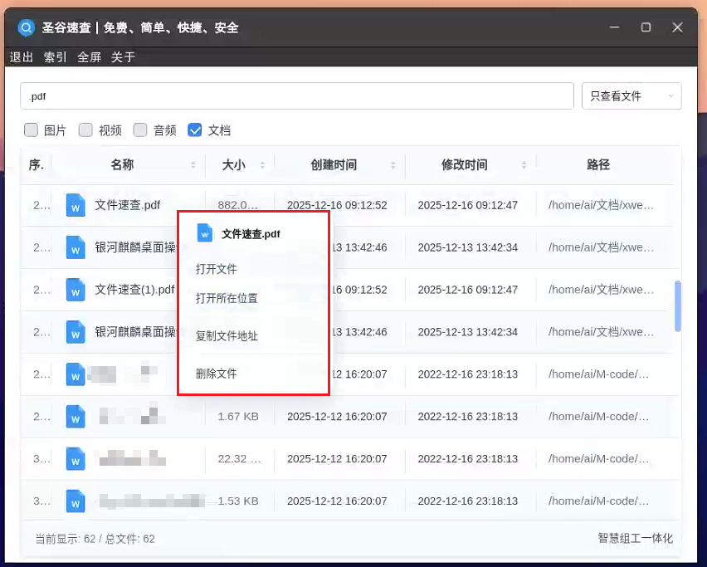Tick the 音频 checkbox filter

140,130
